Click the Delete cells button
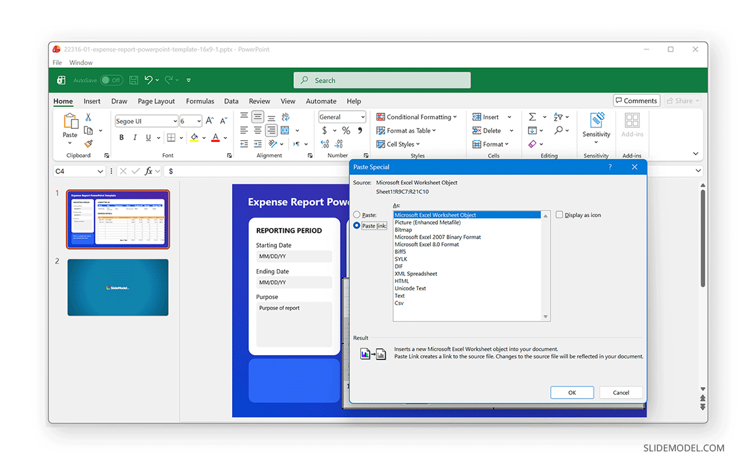Image resolution: width=755 pixels, height=467 pixels. (487, 131)
